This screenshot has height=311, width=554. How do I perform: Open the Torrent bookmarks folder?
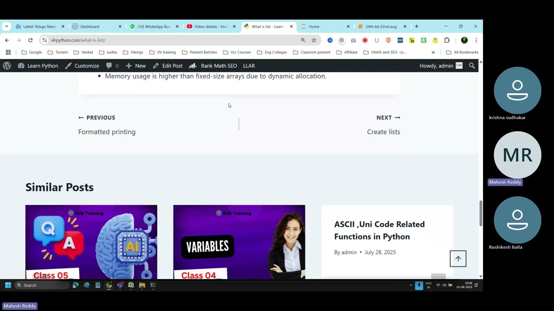click(58, 52)
